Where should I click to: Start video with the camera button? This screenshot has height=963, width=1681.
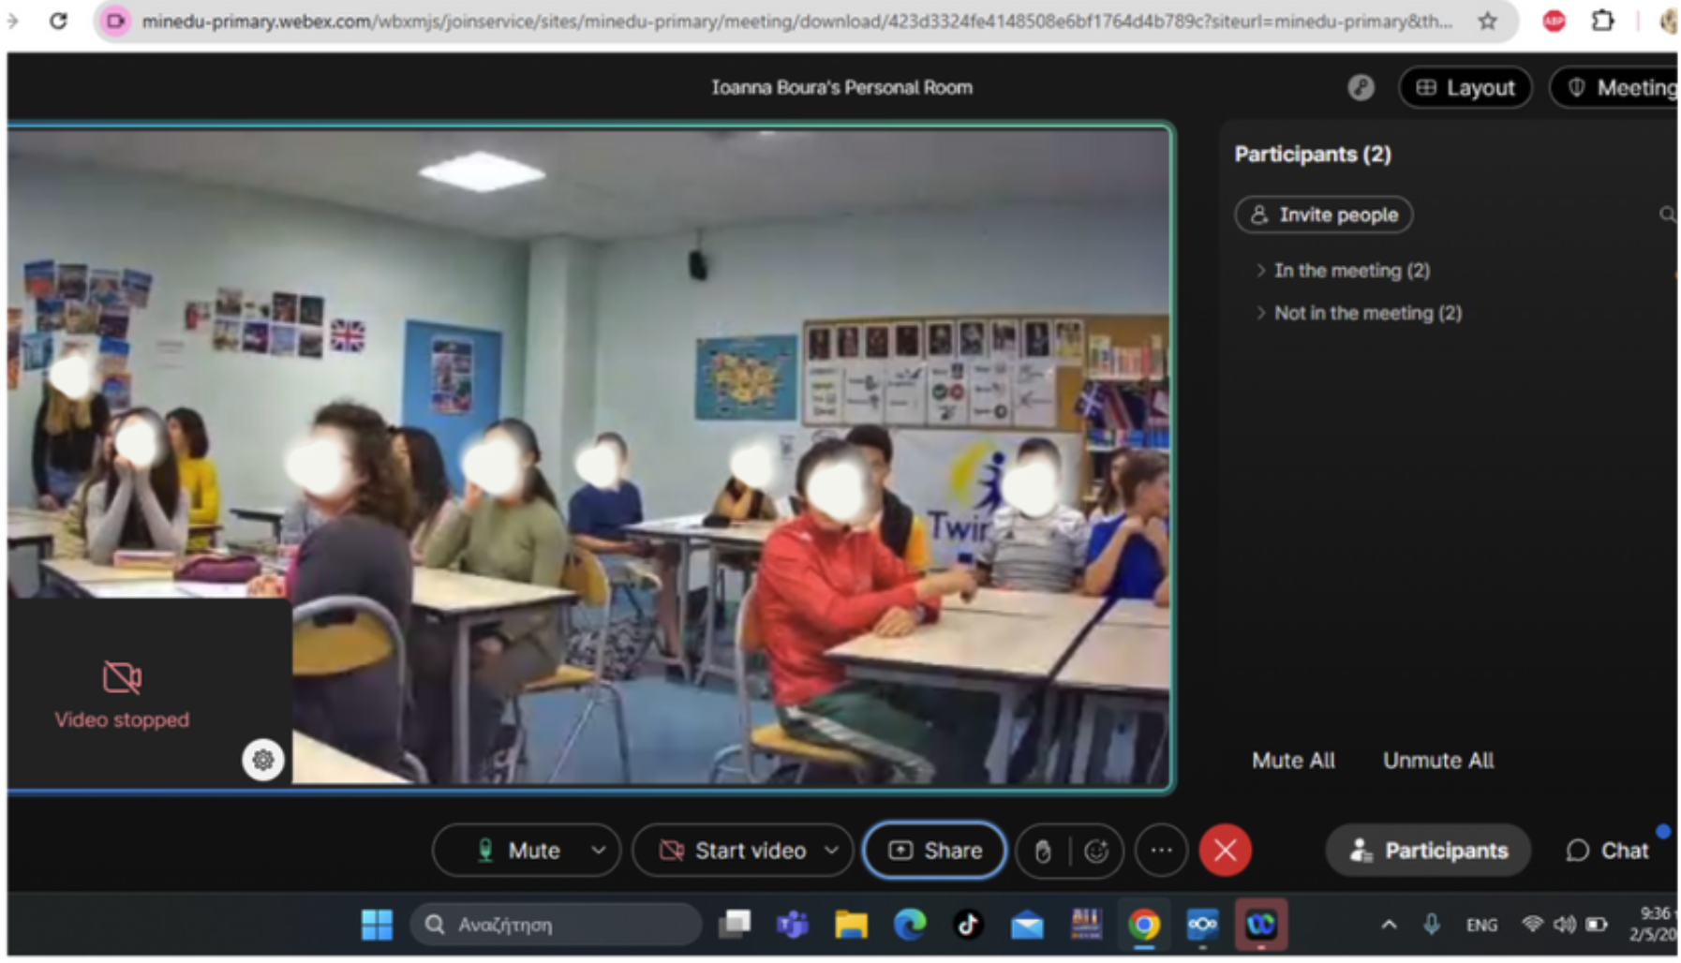click(733, 851)
